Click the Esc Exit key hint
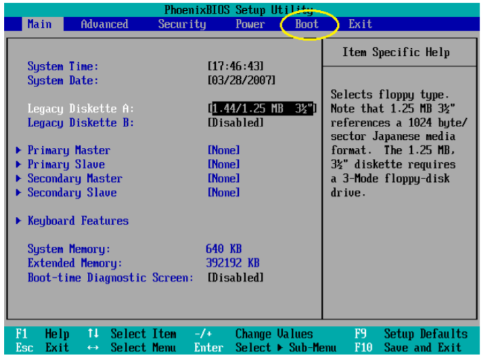Viewport: 485px width, 359px height. 43,348
